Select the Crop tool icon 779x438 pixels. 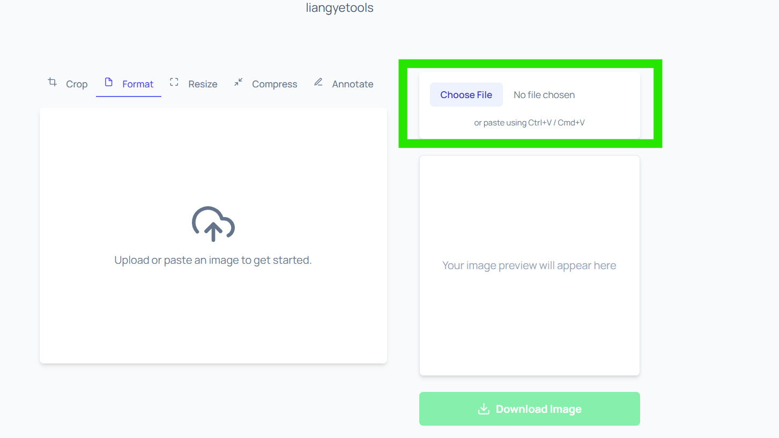pos(52,83)
